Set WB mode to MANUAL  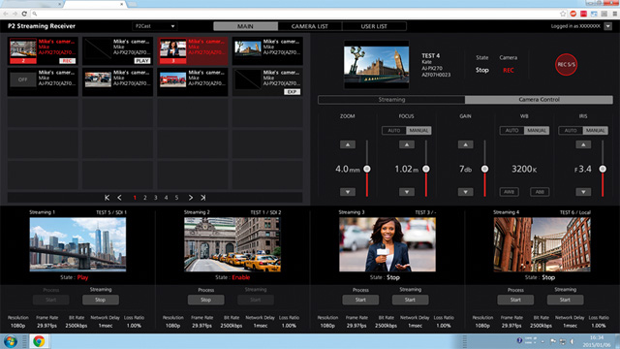(537, 130)
